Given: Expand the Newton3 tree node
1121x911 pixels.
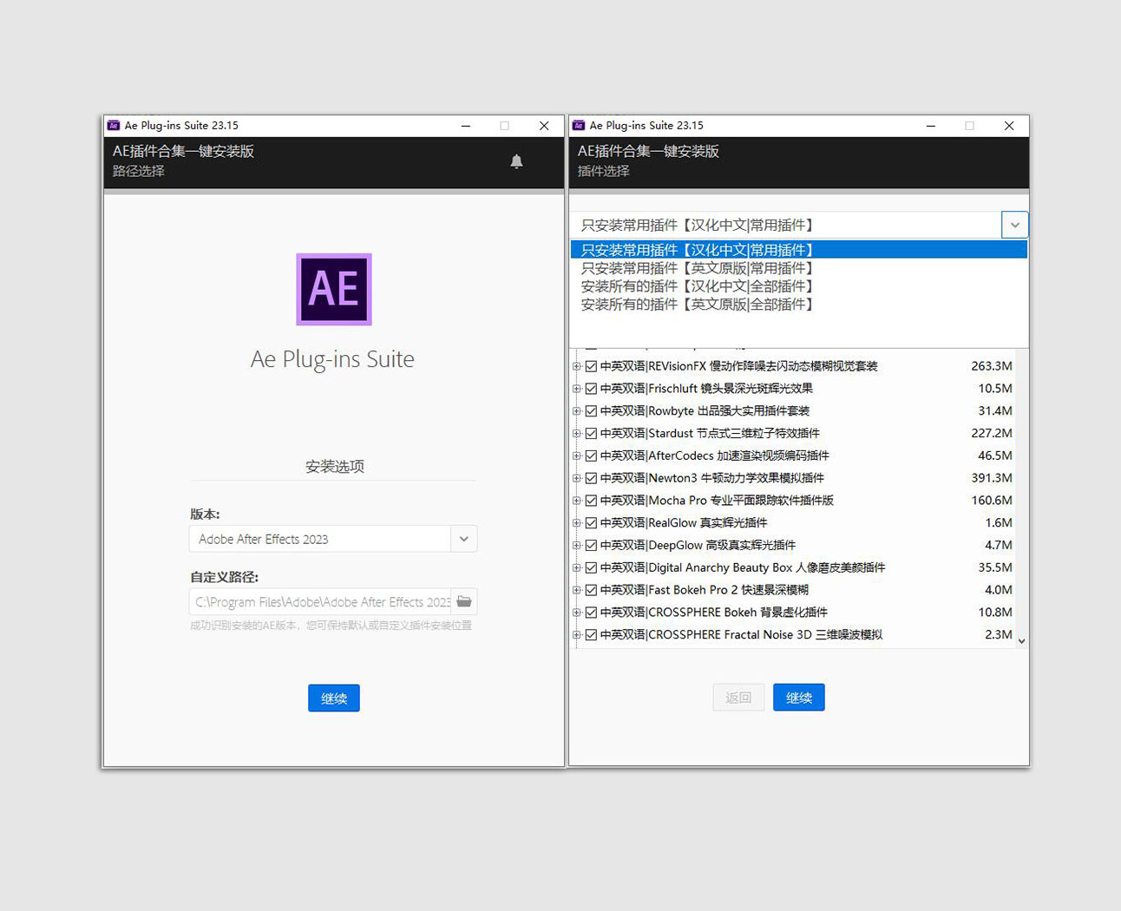Looking at the screenshot, I should coord(576,478).
